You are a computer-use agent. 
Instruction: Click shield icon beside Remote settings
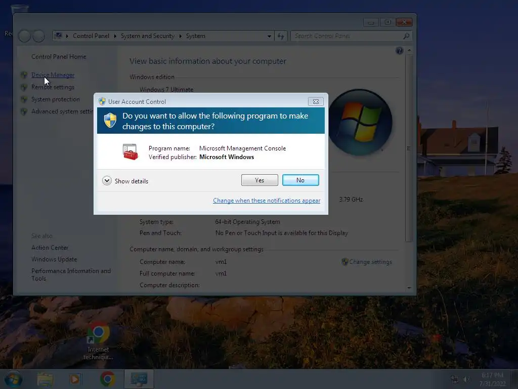point(24,87)
